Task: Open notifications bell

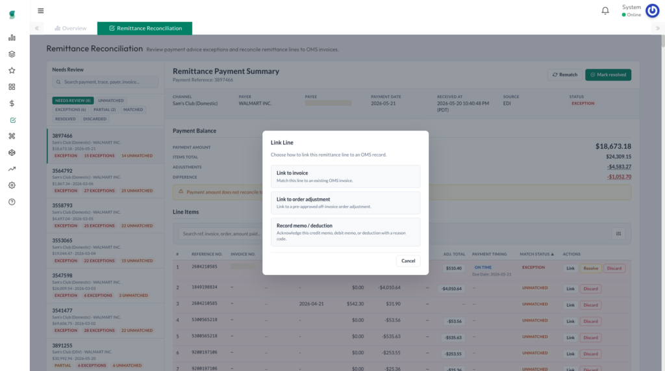Action: point(605,10)
